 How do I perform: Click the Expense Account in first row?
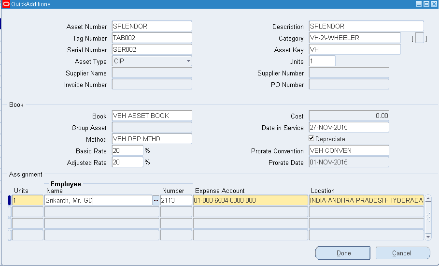coord(250,200)
